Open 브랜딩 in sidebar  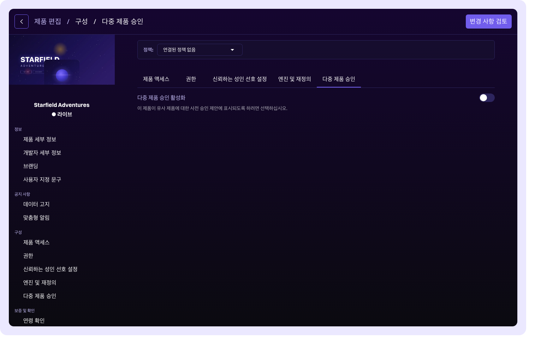(x=31, y=166)
